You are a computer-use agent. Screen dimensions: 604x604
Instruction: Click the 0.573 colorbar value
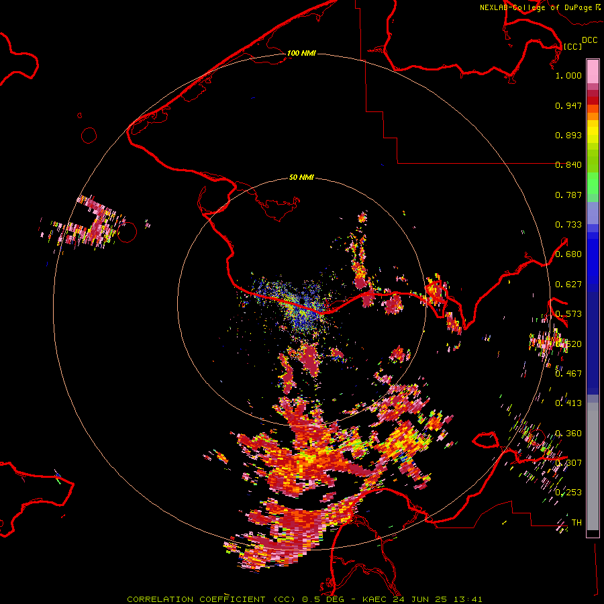click(568, 314)
